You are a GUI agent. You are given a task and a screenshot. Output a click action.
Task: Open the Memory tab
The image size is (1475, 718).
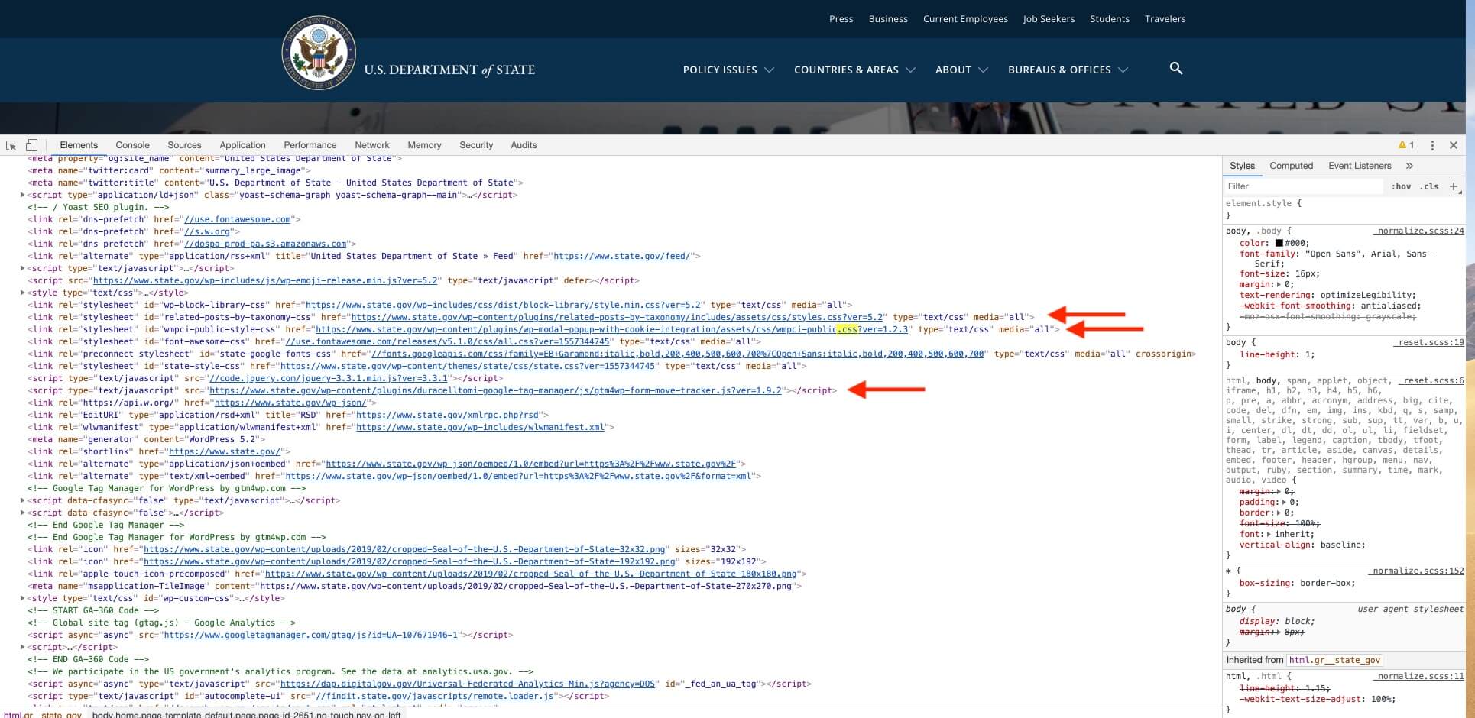point(424,145)
